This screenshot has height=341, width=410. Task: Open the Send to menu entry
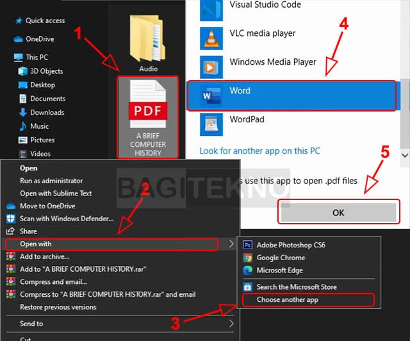tap(31, 324)
